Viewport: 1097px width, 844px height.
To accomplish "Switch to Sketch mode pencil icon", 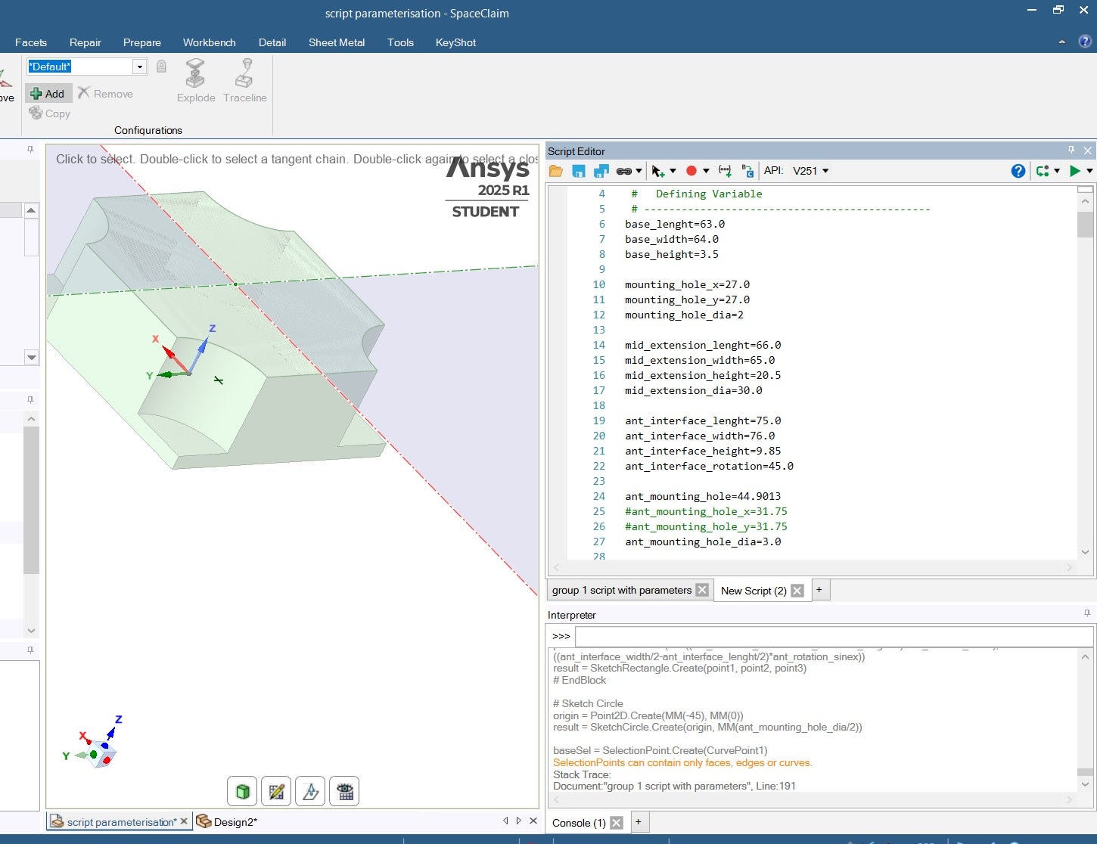I will (x=276, y=791).
